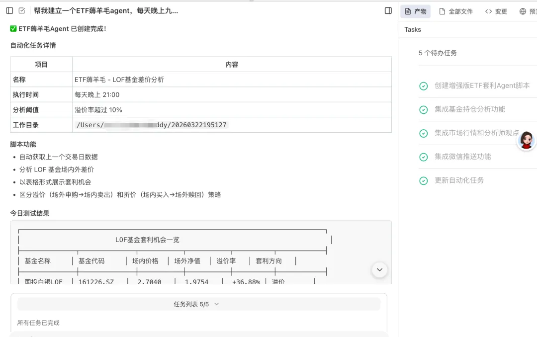Screen dimensions: 537x337
Task: Select the 更新自动化任务 task item
Action: 459,180
